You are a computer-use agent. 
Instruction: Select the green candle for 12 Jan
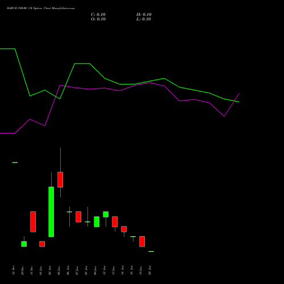[106, 214]
